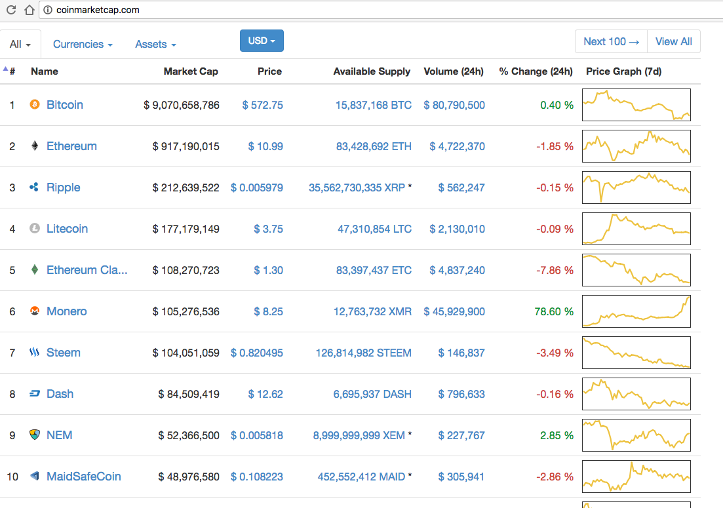723x508 pixels.
Task: Click the Steem logo icon
Action: (x=34, y=353)
